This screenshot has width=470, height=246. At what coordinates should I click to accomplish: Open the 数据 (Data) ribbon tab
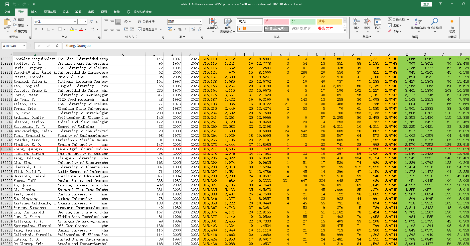tap(78, 12)
